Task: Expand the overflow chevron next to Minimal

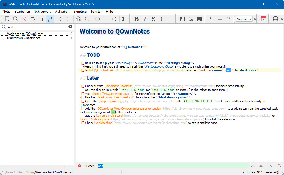Action: (255, 19)
